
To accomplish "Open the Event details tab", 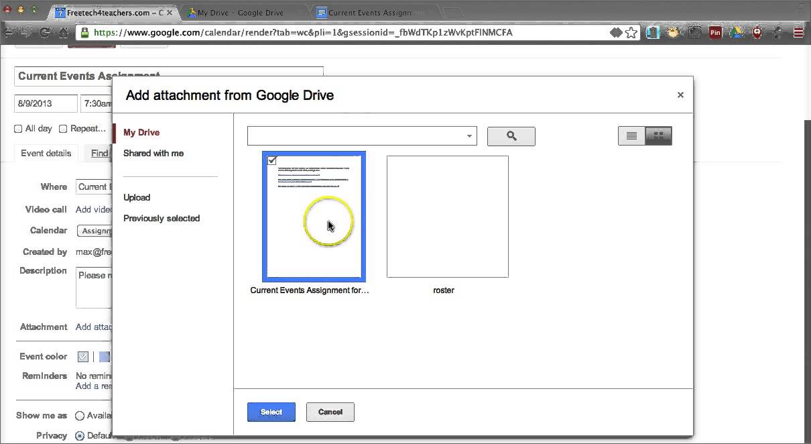I will pos(46,154).
